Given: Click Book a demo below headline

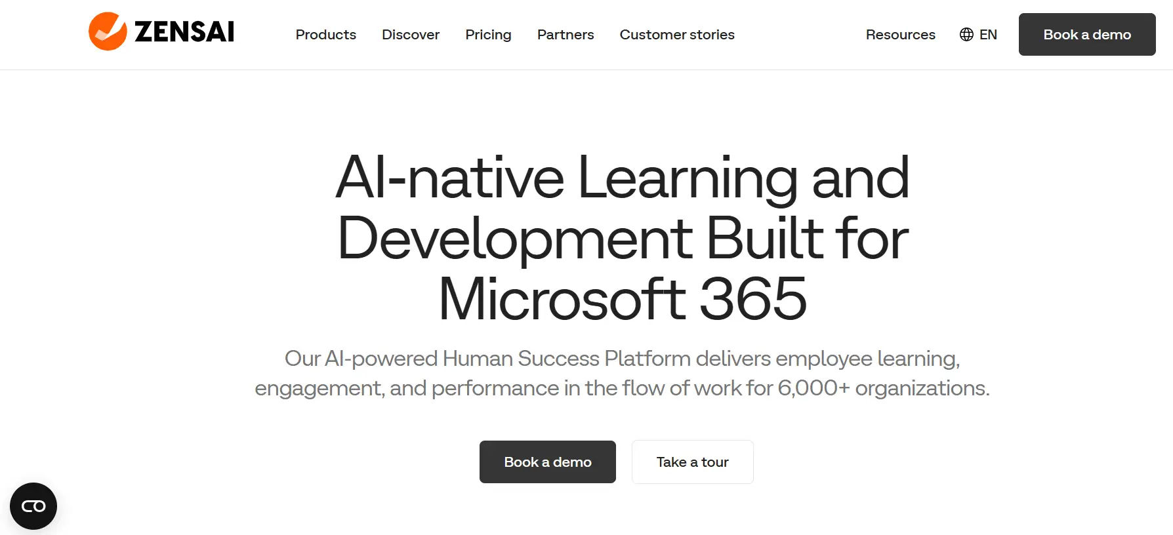Looking at the screenshot, I should [x=548, y=462].
